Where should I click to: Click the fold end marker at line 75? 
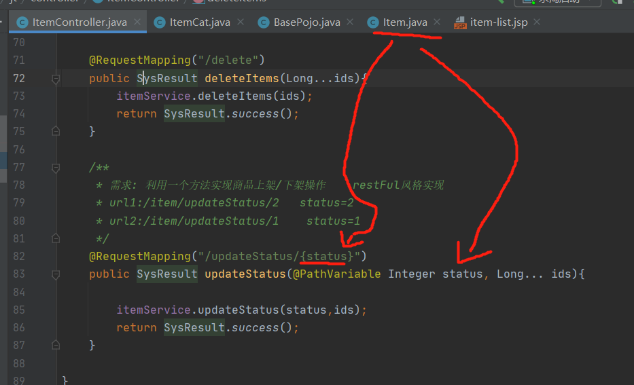(56, 131)
